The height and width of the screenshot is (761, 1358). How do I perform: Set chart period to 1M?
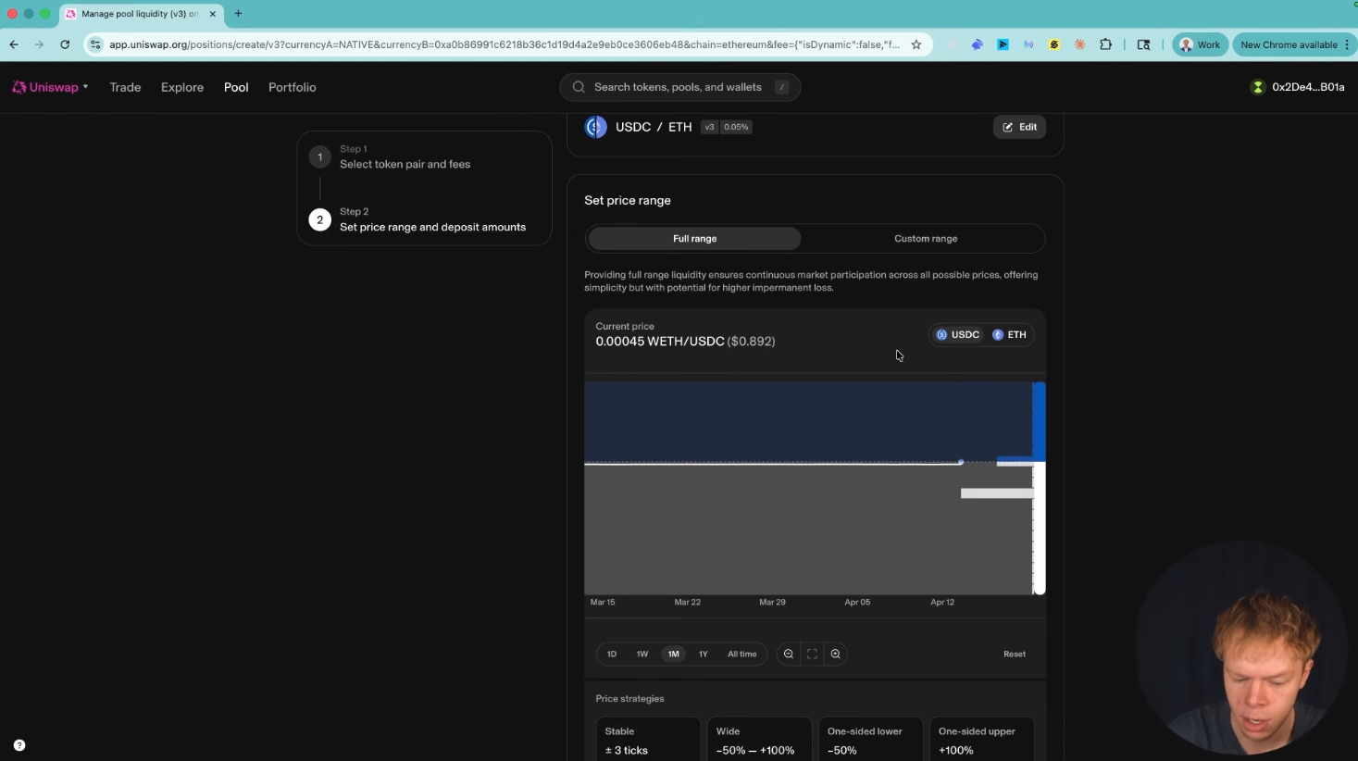tap(673, 654)
